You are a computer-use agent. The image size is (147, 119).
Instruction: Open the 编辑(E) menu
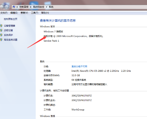pos(14,13)
